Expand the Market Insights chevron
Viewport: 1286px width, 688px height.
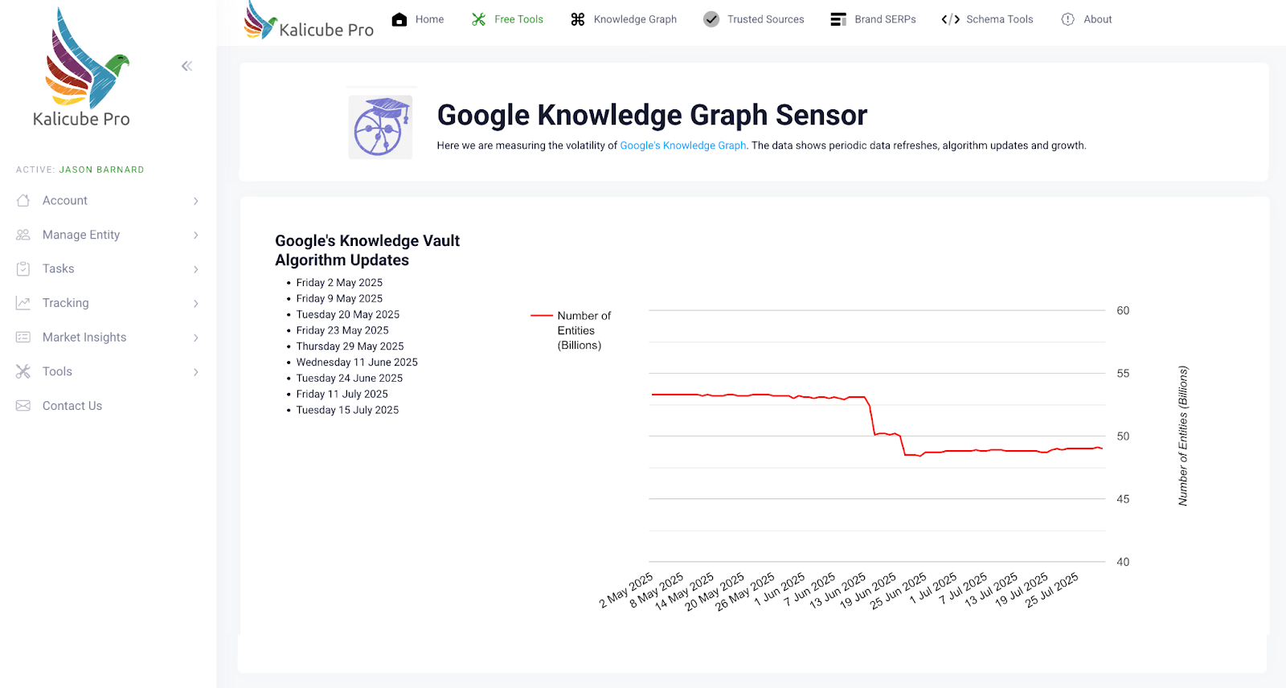[195, 338]
